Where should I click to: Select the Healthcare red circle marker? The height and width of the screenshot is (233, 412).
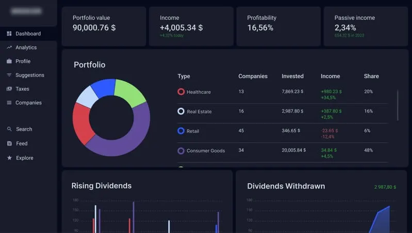pos(181,92)
